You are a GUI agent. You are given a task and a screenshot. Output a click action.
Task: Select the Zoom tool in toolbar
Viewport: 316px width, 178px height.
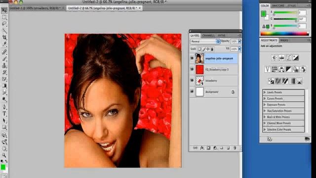click(4, 155)
